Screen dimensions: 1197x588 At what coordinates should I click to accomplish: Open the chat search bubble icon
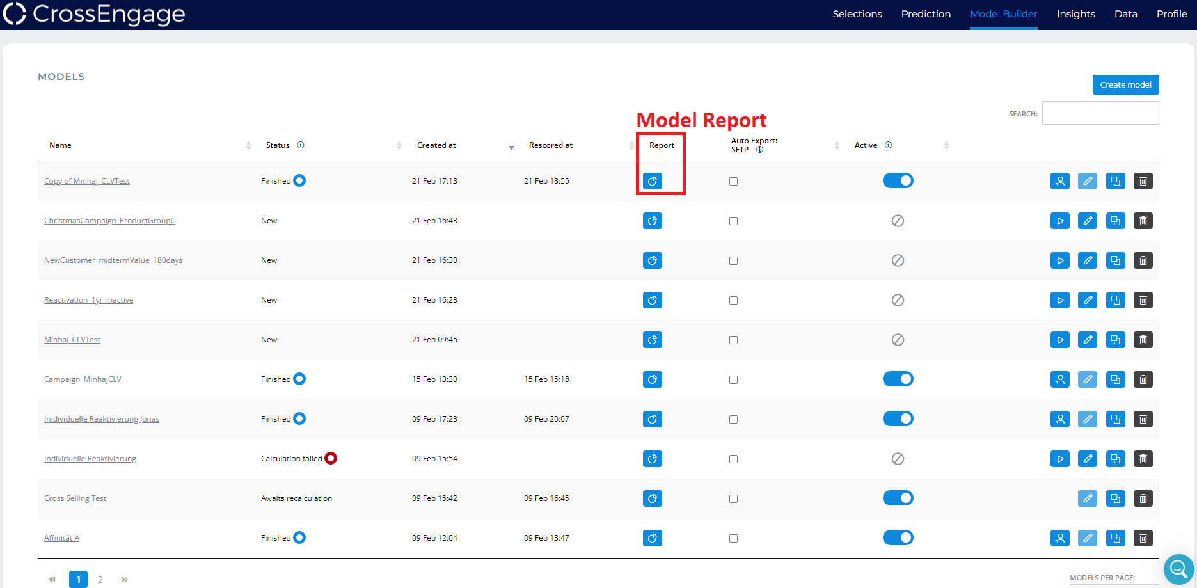(x=1178, y=568)
